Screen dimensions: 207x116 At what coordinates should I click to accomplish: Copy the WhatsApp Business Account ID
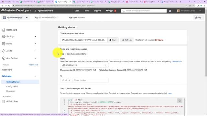(146, 70)
